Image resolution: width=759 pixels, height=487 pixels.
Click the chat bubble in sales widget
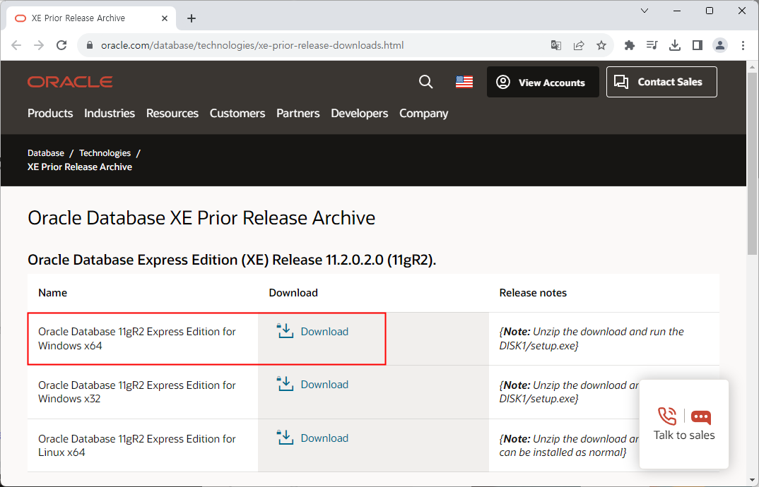pyautogui.click(x=701, y=417)
